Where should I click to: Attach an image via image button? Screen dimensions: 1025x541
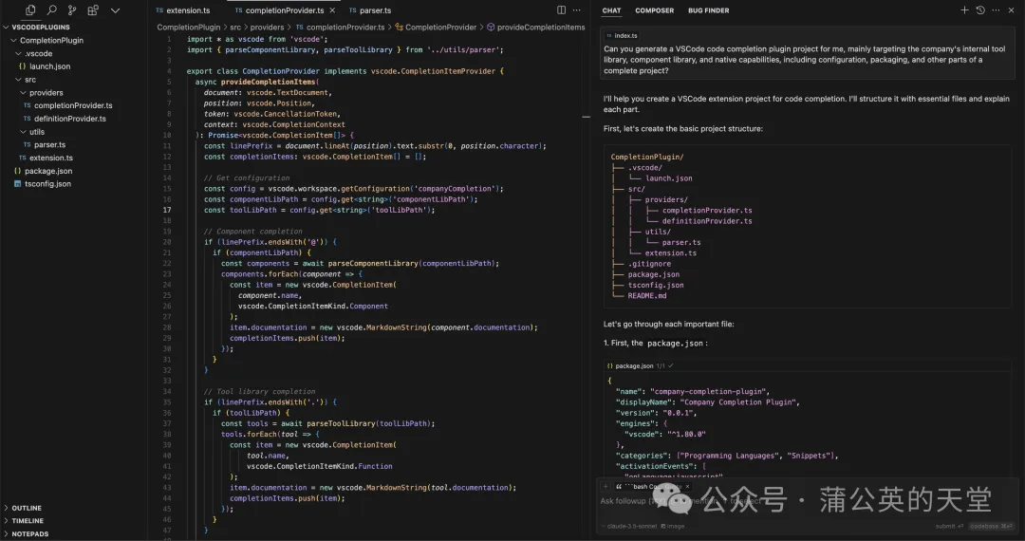point(673,526)
